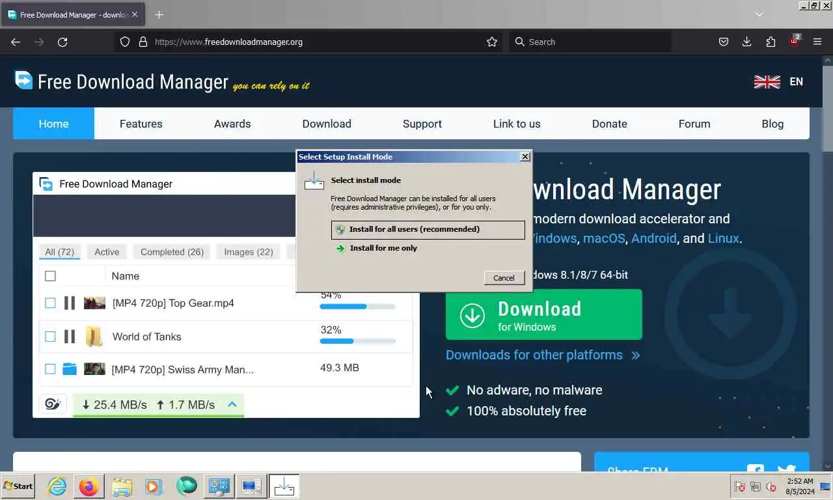
Task: Expand the speed panel chevron
Action: (x=232, y=404)
